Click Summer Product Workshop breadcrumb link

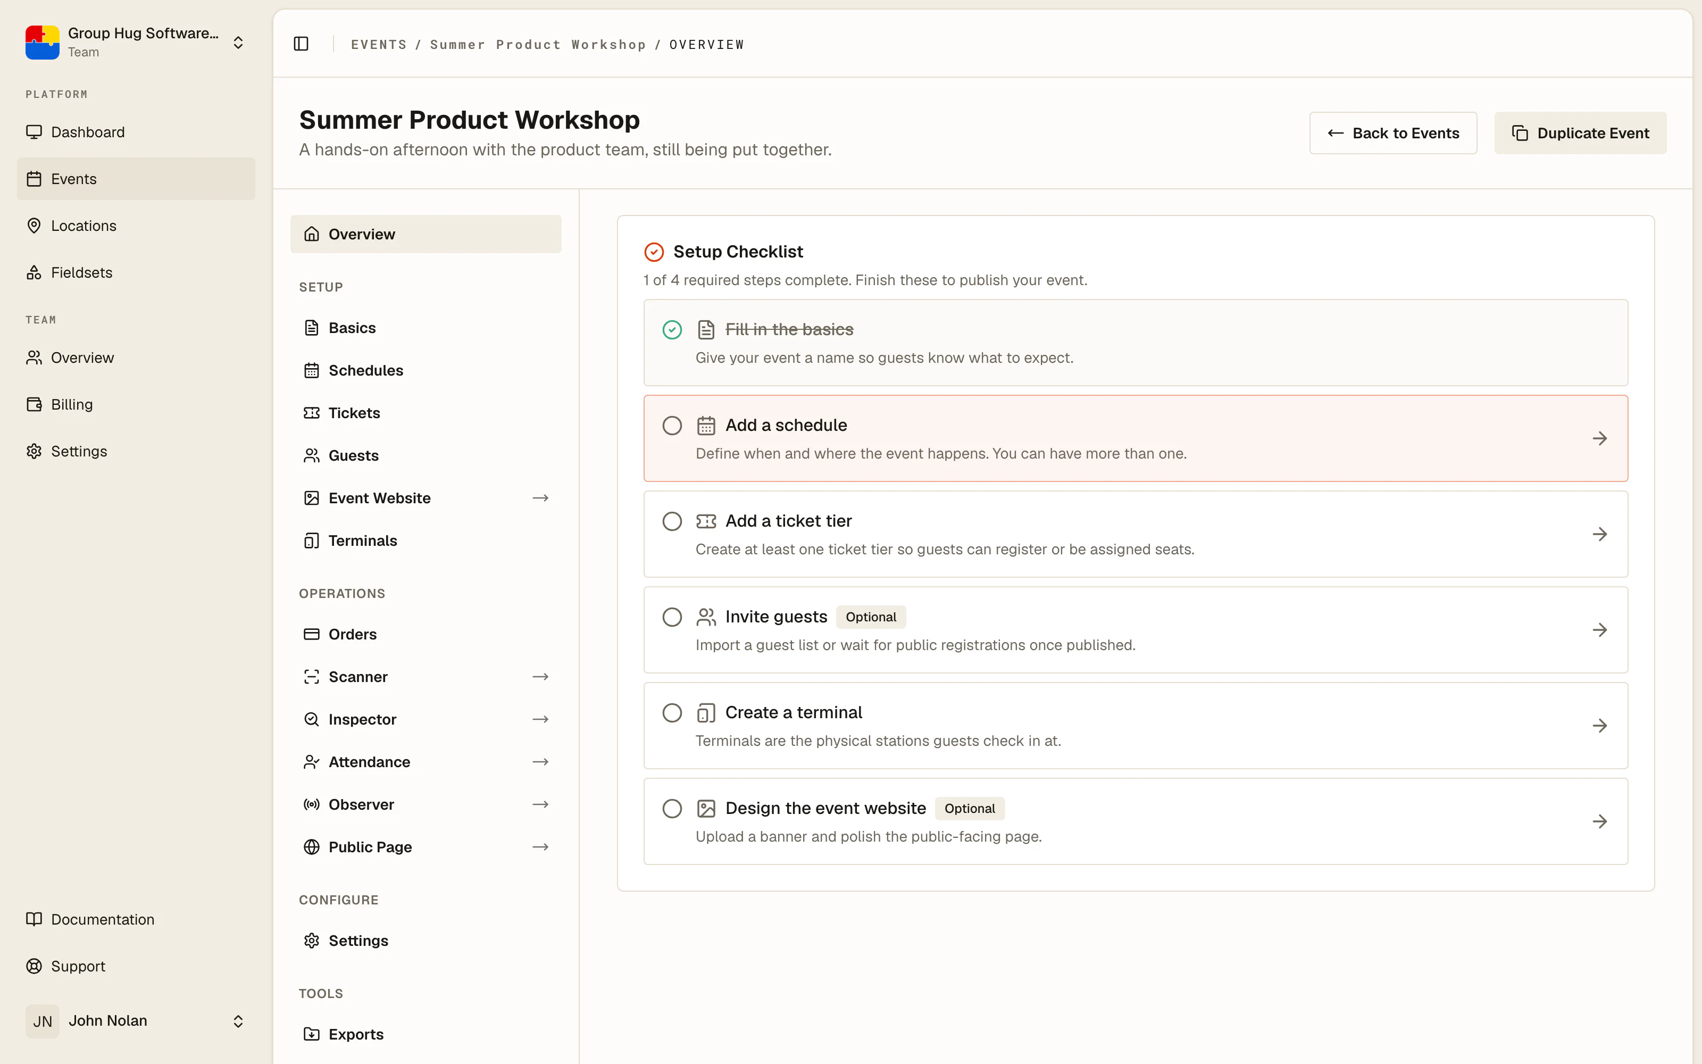coord(538,44)
